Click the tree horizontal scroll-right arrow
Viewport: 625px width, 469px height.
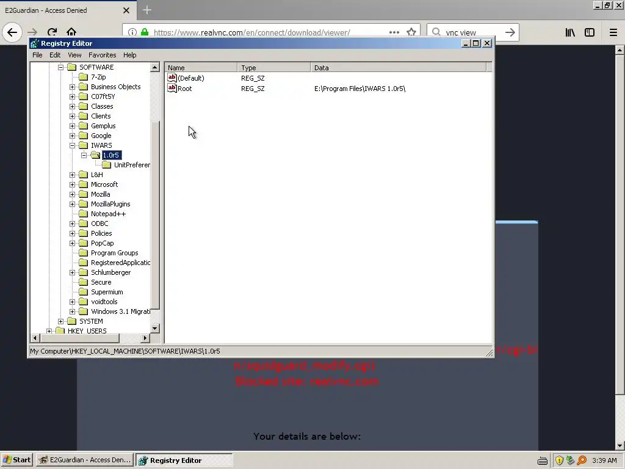(145, 338)
